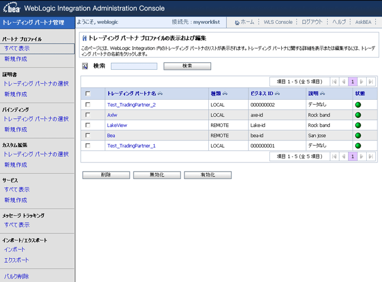
Task: Open ホーム in top navigation
Action: tap(247, 22)
